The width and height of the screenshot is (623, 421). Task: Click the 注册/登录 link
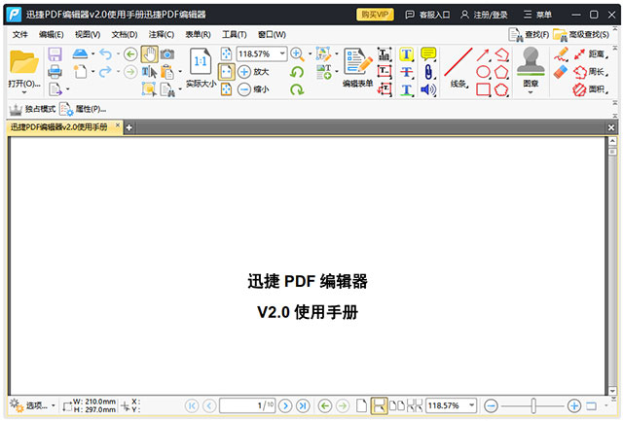coord(484,15)
